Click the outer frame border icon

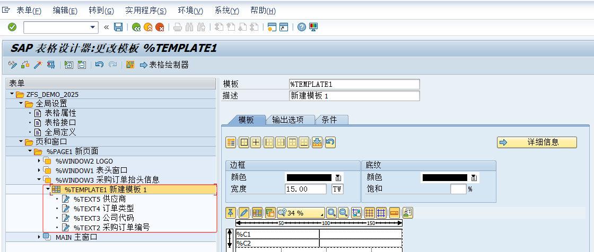pos(244,142)
